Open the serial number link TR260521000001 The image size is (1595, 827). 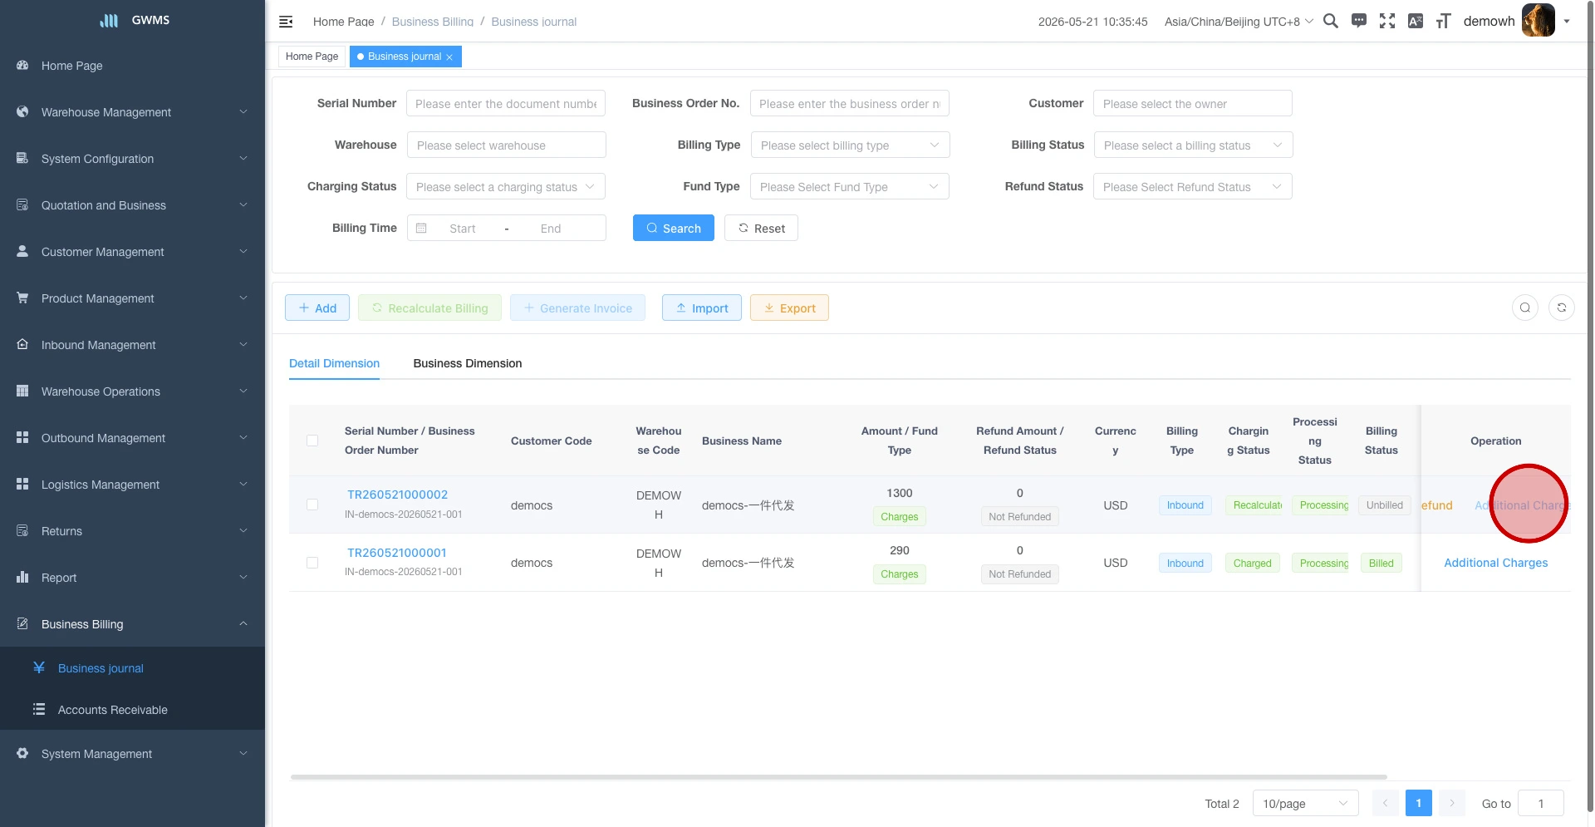pos(397,553)
